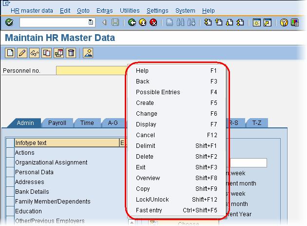The width and height of the screenshot is (307, 226).
Task: Click the Display glasses icon
Action: 35,53
